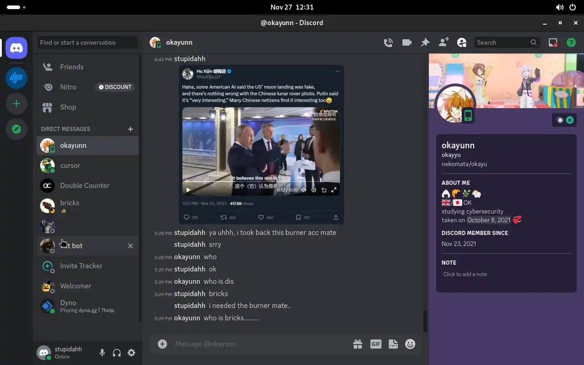Play the embedded tweet video
This screenshot has width=584, height=365.
pyautogui.click(x=188, y=190)
